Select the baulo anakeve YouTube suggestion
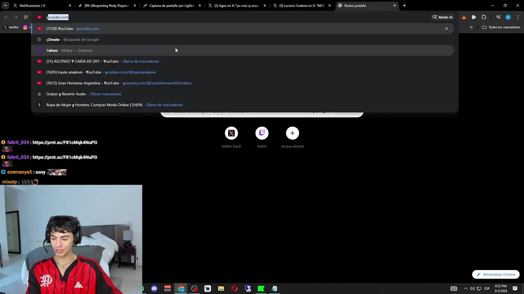Image resolution: width=524 pixels, height=294 pixels. (243, 72)
